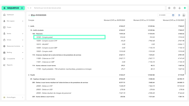Expand the Comptabilité chevron

point(23,59)
